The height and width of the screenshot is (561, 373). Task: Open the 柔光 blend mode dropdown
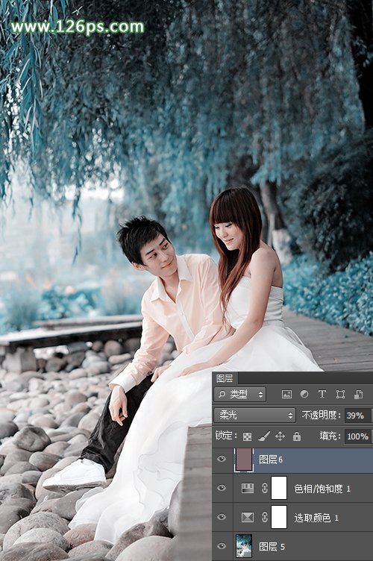[255, 416]
